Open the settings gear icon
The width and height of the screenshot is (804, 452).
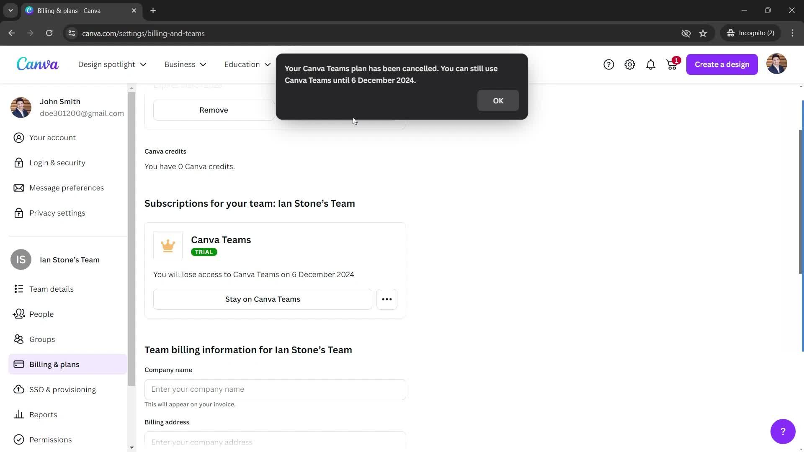click(x=629, y=64)
